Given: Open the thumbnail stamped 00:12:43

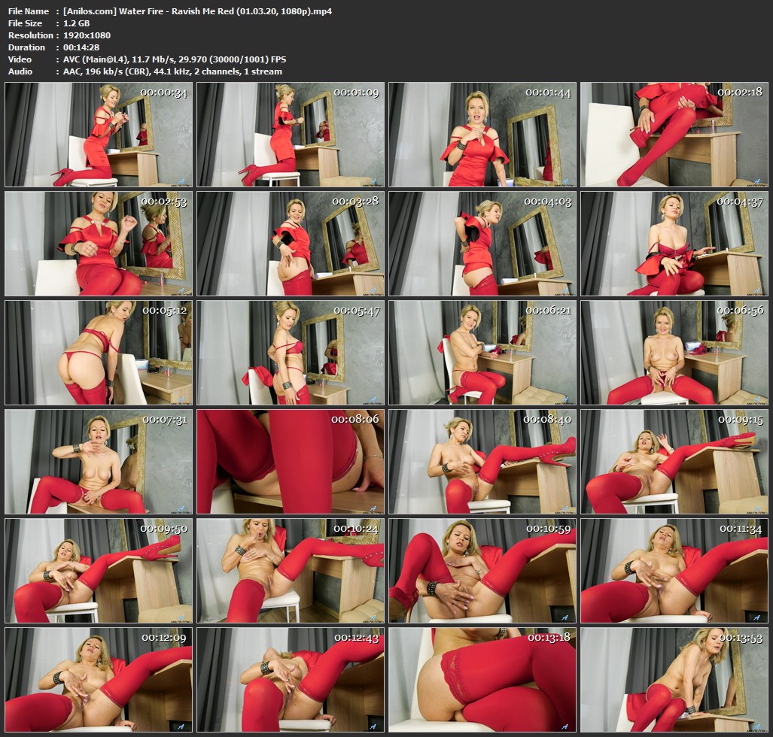Looking at the screenshot, I should coord(291,680).
